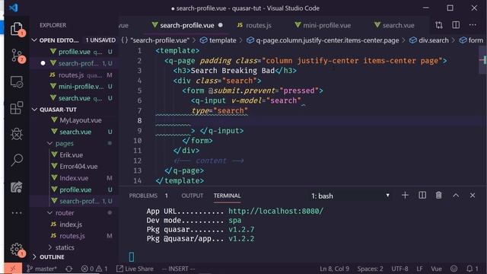The image size is (487, 274).
Task: Open the Manage gear icon
Action: coord(17,250)
